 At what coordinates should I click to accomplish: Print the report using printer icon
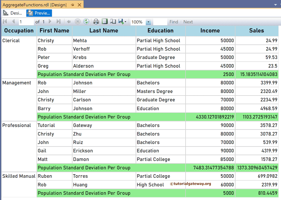point(96,22)
